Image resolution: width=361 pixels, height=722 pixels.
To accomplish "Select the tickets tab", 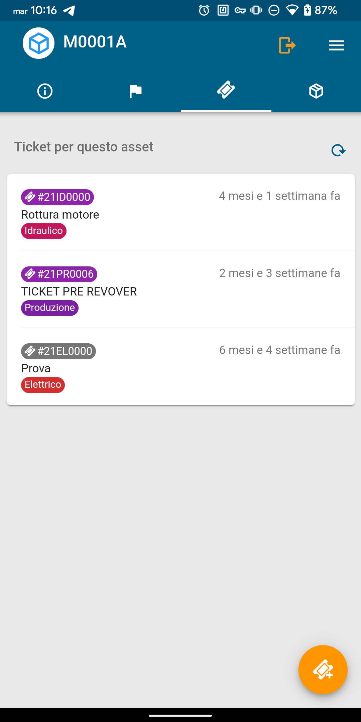I will [226, 90].
